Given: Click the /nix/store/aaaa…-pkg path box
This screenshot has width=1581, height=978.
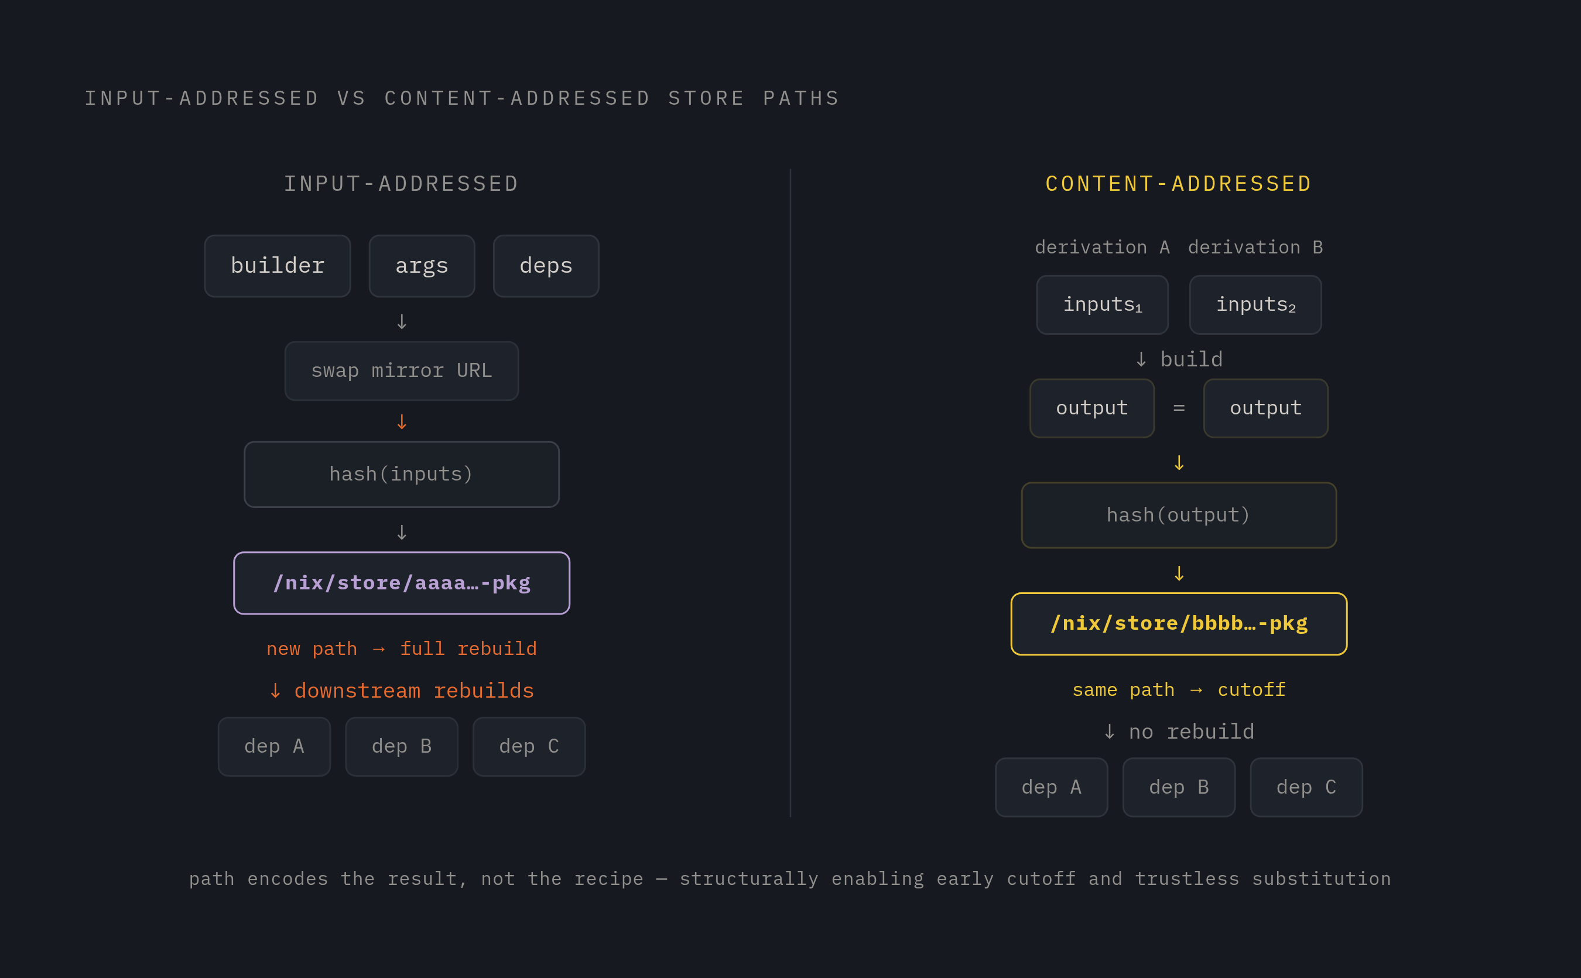Looking at the screenshot, I should (402, 584).
